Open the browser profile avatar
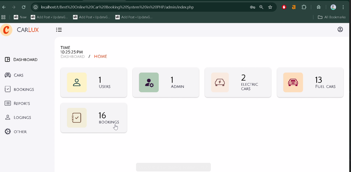This screenshot has height=172, width=351. pos(333,7)
